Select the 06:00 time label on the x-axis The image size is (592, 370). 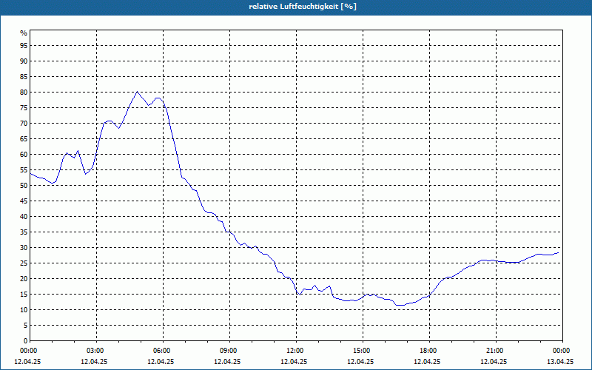tap(163, 351)
